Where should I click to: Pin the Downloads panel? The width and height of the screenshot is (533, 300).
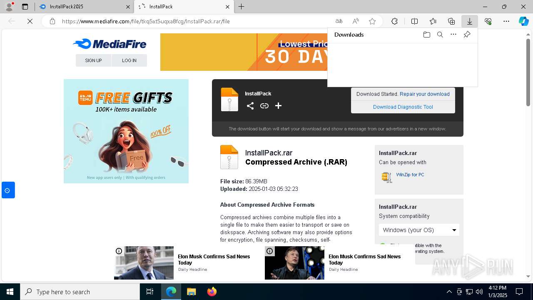click(467, 35)
